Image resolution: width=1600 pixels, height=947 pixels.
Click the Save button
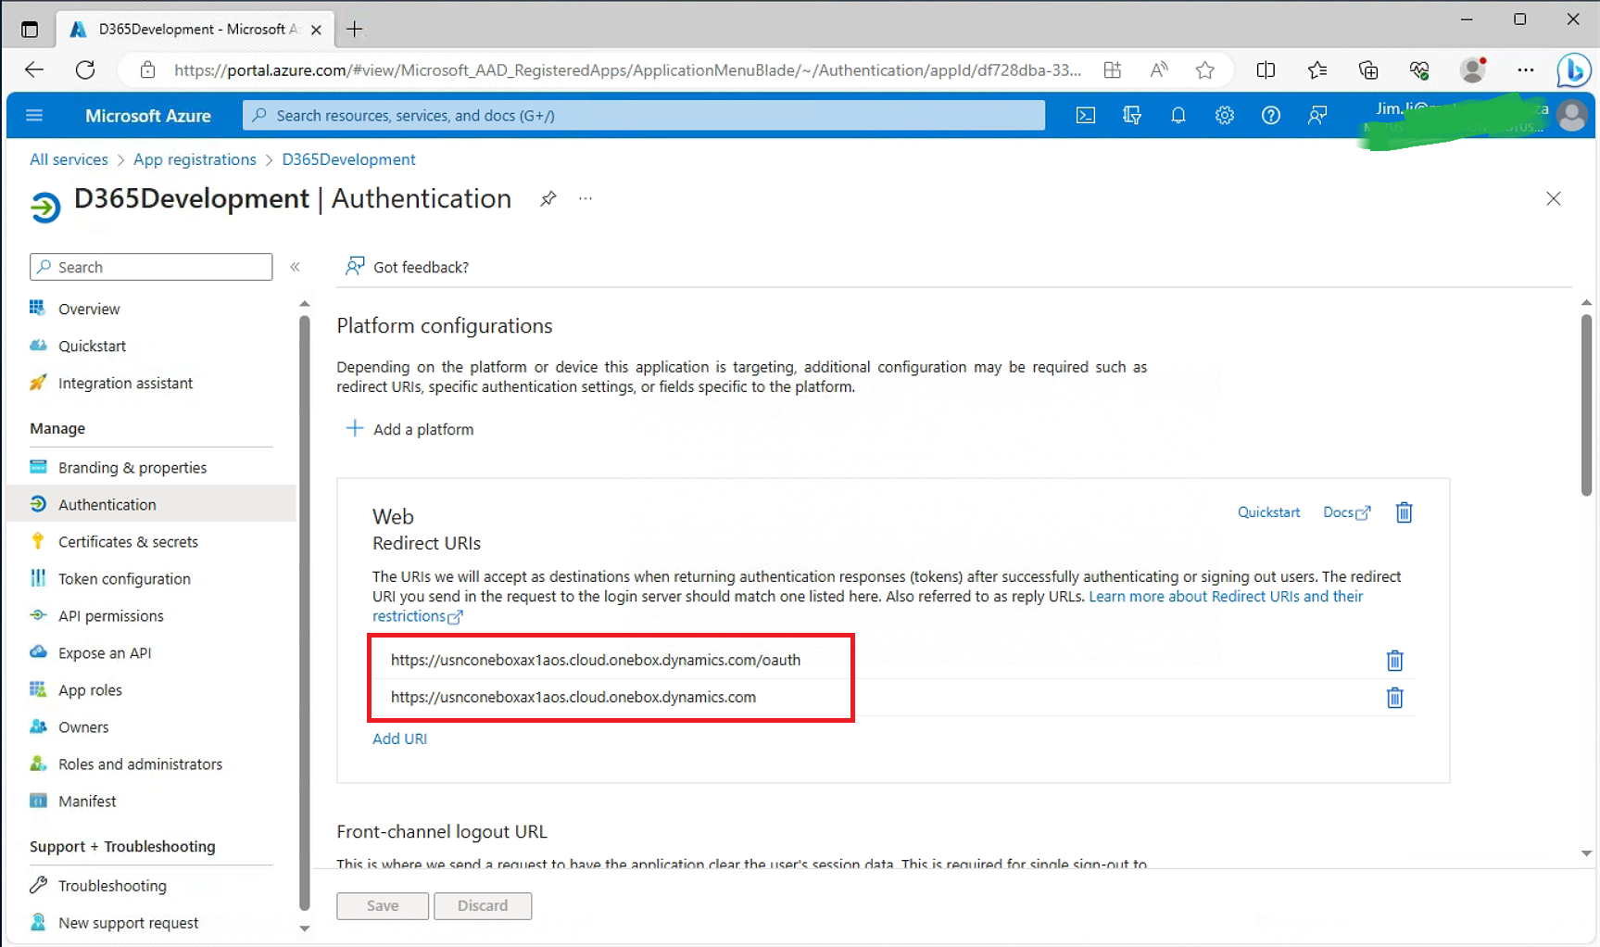click(383, 905)
